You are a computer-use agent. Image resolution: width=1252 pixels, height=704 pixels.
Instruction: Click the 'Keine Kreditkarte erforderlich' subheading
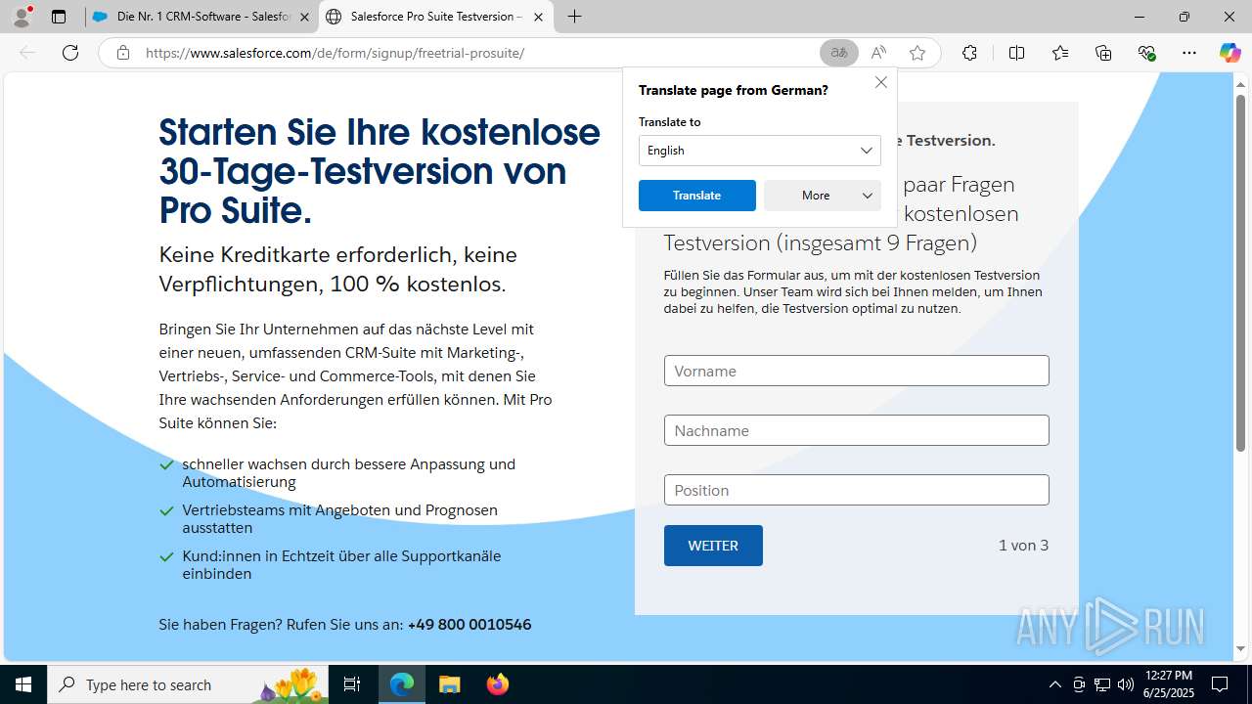[338, 269]
